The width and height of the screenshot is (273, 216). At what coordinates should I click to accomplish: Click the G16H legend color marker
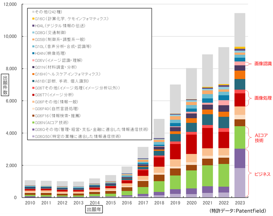pyautogui.click(x=34, y=74)
